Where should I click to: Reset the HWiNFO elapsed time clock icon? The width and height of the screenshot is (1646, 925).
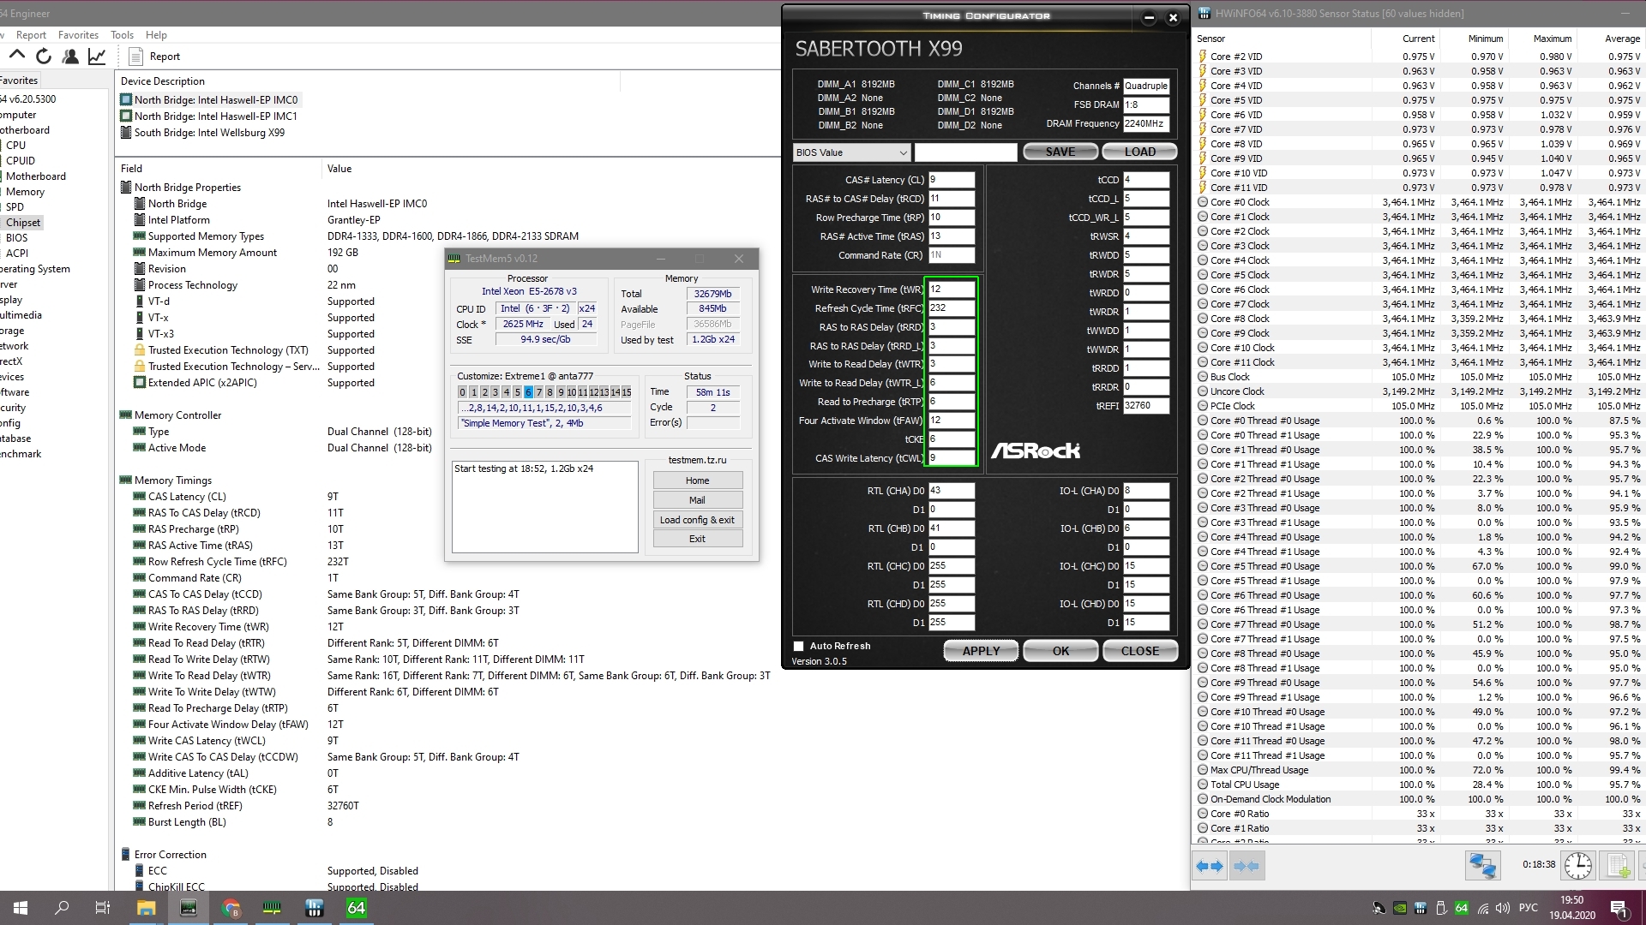[1577, 866]
